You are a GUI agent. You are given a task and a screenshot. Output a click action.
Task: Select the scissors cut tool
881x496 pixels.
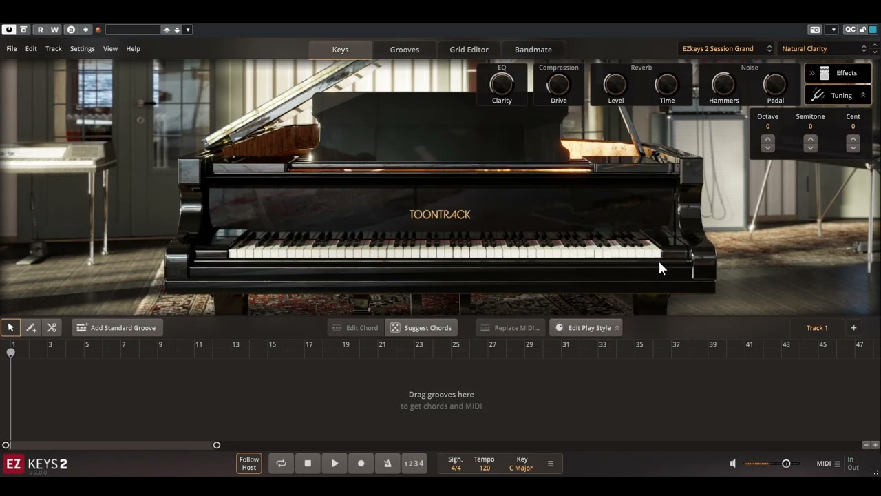(x=52, y=328)
